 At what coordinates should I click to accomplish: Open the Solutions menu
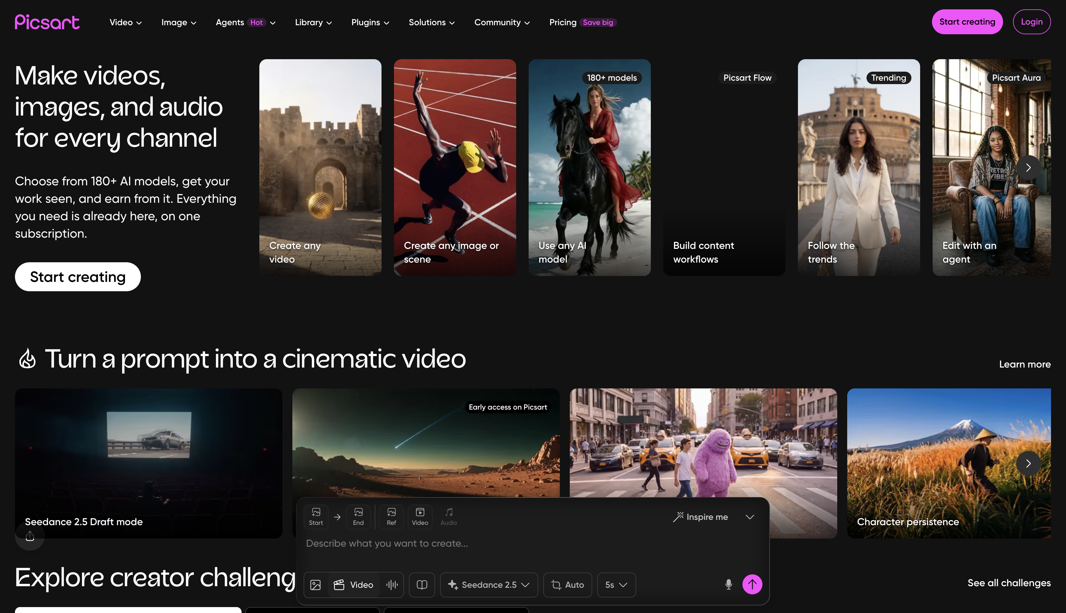432,22
